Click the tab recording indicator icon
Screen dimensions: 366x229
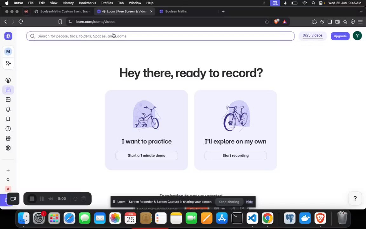click(26, 11)
